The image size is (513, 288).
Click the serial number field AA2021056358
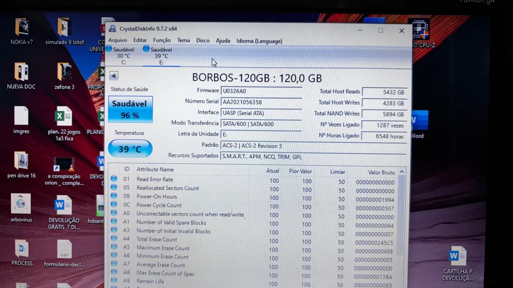(x=261, y=102)
